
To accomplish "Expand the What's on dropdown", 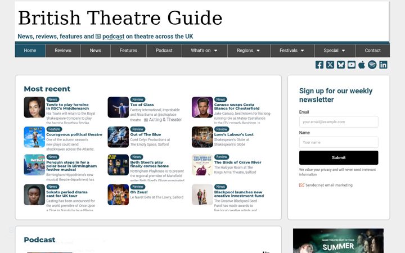I will pyautogui.click(x=204, y=51).
